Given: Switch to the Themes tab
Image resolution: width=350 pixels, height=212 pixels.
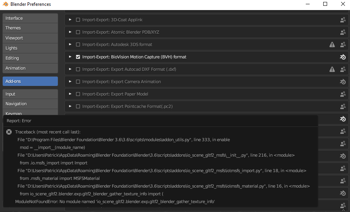Looking at the screenshot, I should coord(30,28).
